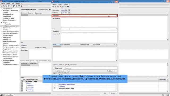Image resolution: width=170 pixels, height=96 pixels.
Task: Click into the Основание input field in the dialog
Action: (x=89, y=31)
